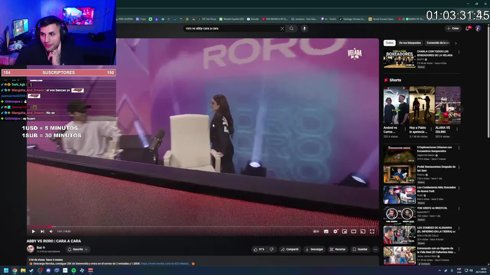
Task: Open player settings gear
Action: (335, 231)
